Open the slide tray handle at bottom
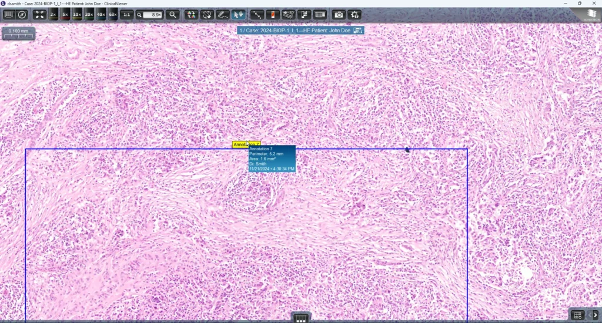This screenshot has width=602, height=323. pyautogui.click(x=300, y=318)
